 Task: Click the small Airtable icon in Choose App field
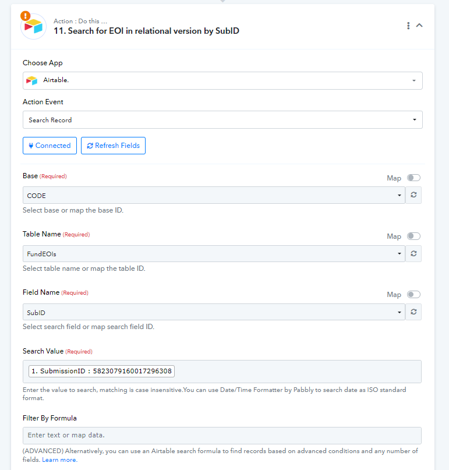32,80
